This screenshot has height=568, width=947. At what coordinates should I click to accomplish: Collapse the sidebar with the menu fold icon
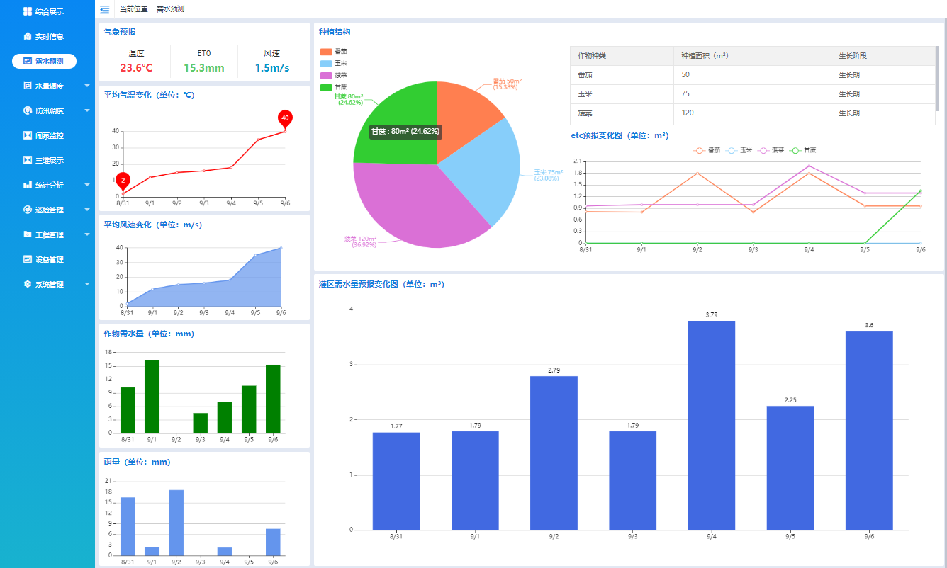point(105,9)
